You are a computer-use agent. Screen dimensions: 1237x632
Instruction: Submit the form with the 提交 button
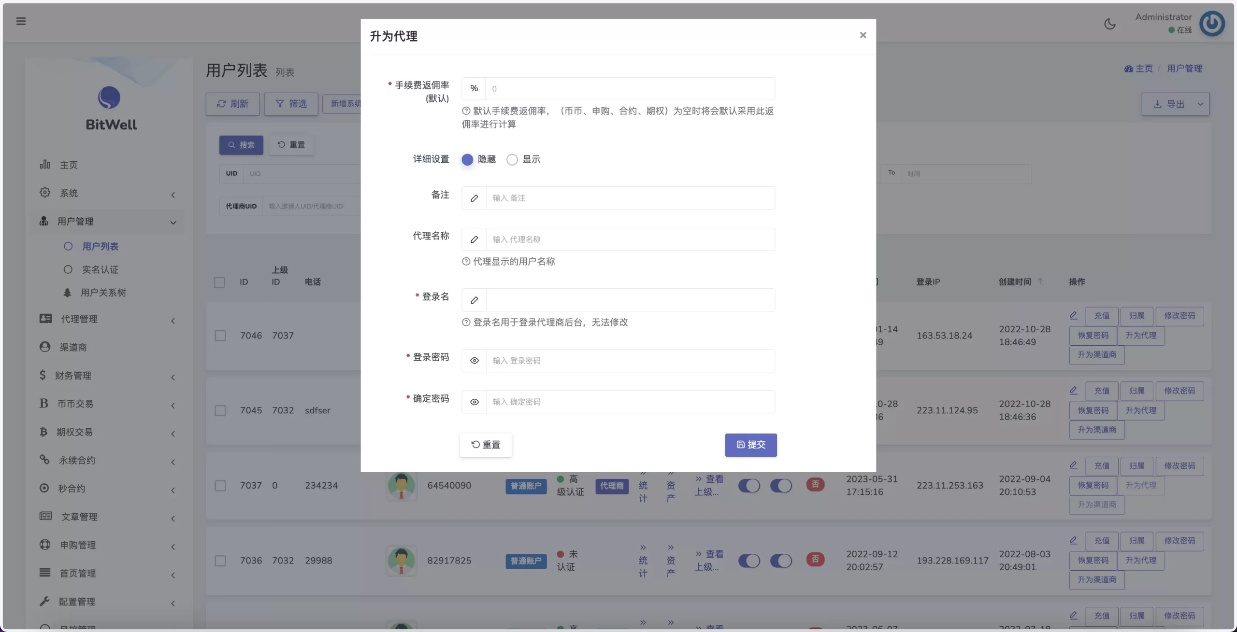click(x=750, y=445)
